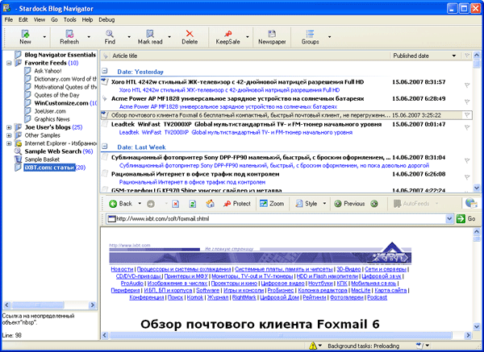This screenshot has width=484, height=352.
Task: Expand the Joe User's blogs node
Action: point(9,127)
